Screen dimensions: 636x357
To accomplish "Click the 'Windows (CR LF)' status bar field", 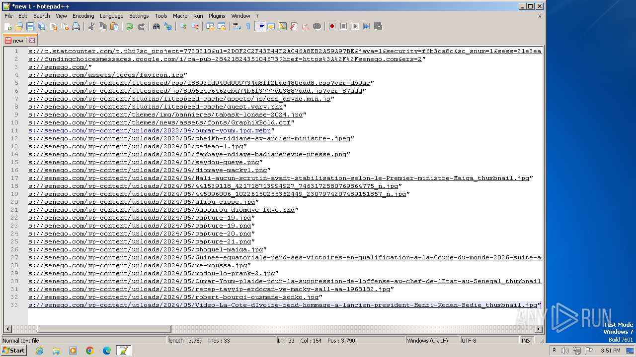I will click(432, 341).
